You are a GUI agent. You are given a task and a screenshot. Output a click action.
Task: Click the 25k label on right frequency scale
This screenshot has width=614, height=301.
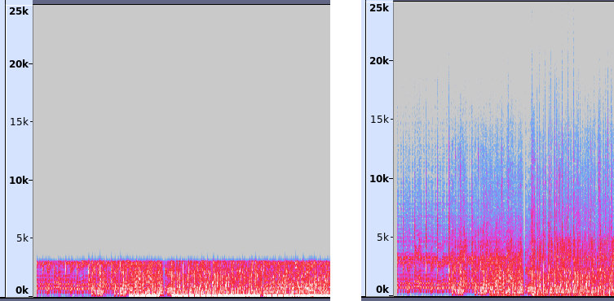coord(379,7)
